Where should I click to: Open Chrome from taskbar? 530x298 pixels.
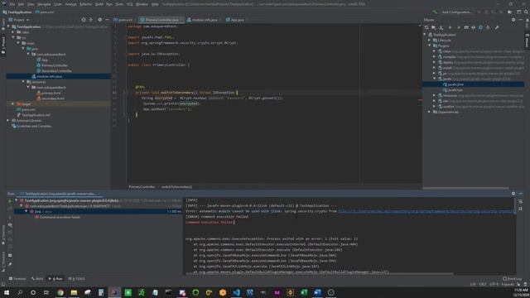pyautogui.click(x=60, y=292)
